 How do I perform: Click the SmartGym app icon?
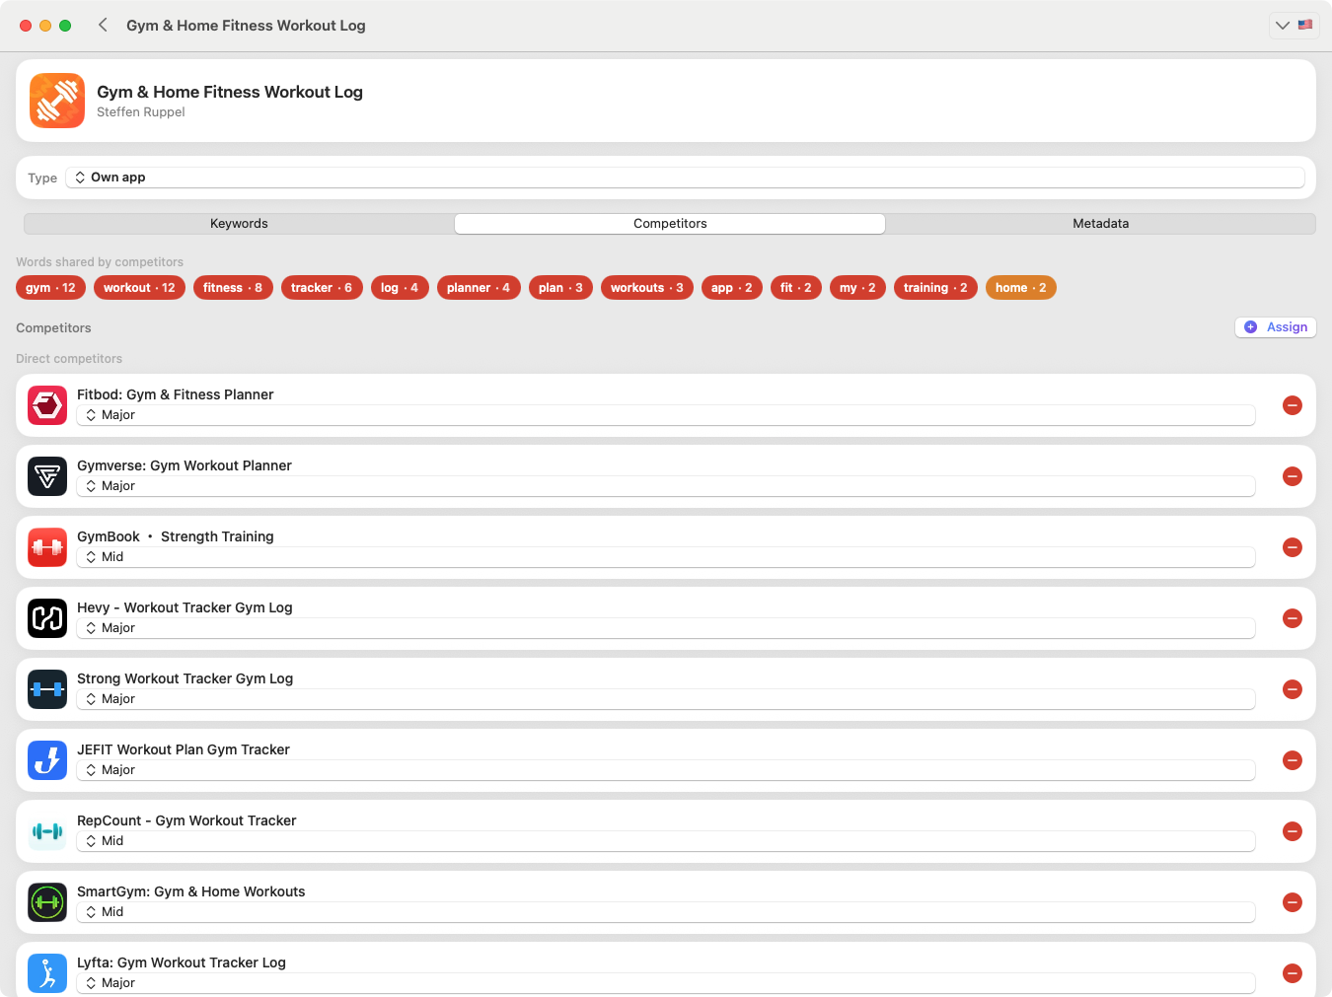(x=47, y=902)
